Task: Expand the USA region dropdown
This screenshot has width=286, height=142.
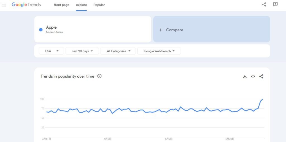Action: pos(52,51)
